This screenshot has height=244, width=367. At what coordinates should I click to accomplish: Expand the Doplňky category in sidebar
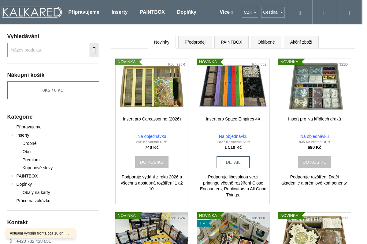coord(12,184)
